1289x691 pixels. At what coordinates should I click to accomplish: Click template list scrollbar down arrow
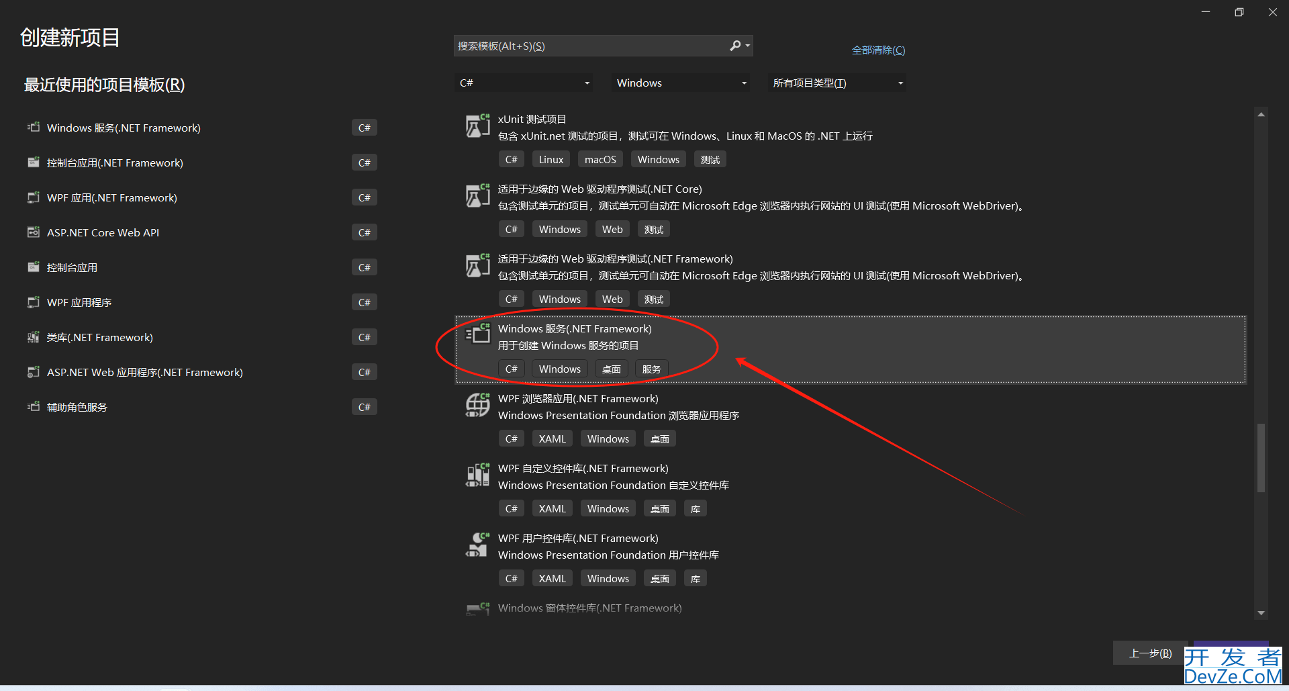tap(1261, 612)
